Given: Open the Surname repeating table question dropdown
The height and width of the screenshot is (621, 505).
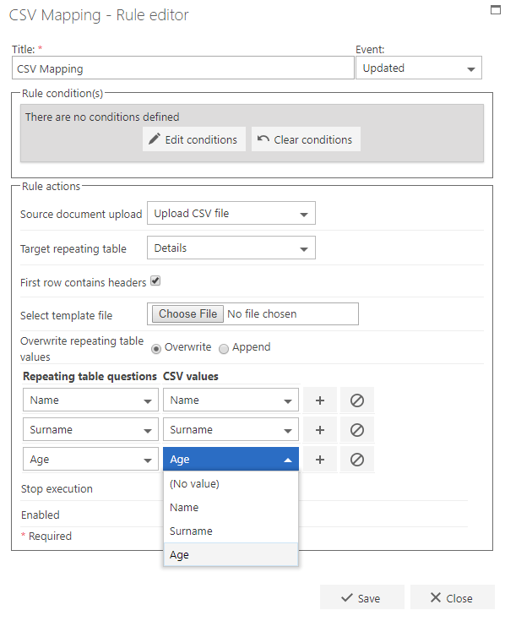Looking at the screenshot, I should (x=90, y=430).
